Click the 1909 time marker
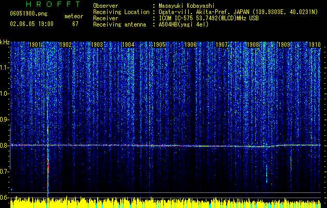 pyautogui.click(x=284, y=45)
